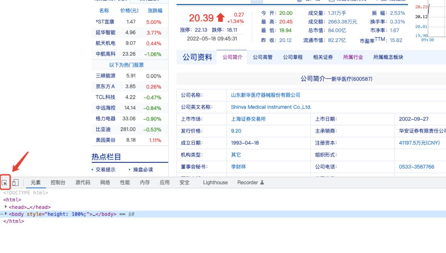Screen dimensions: 446x253
Task: Open the 网络 panel in DevTools
Action: pos(105,183)
